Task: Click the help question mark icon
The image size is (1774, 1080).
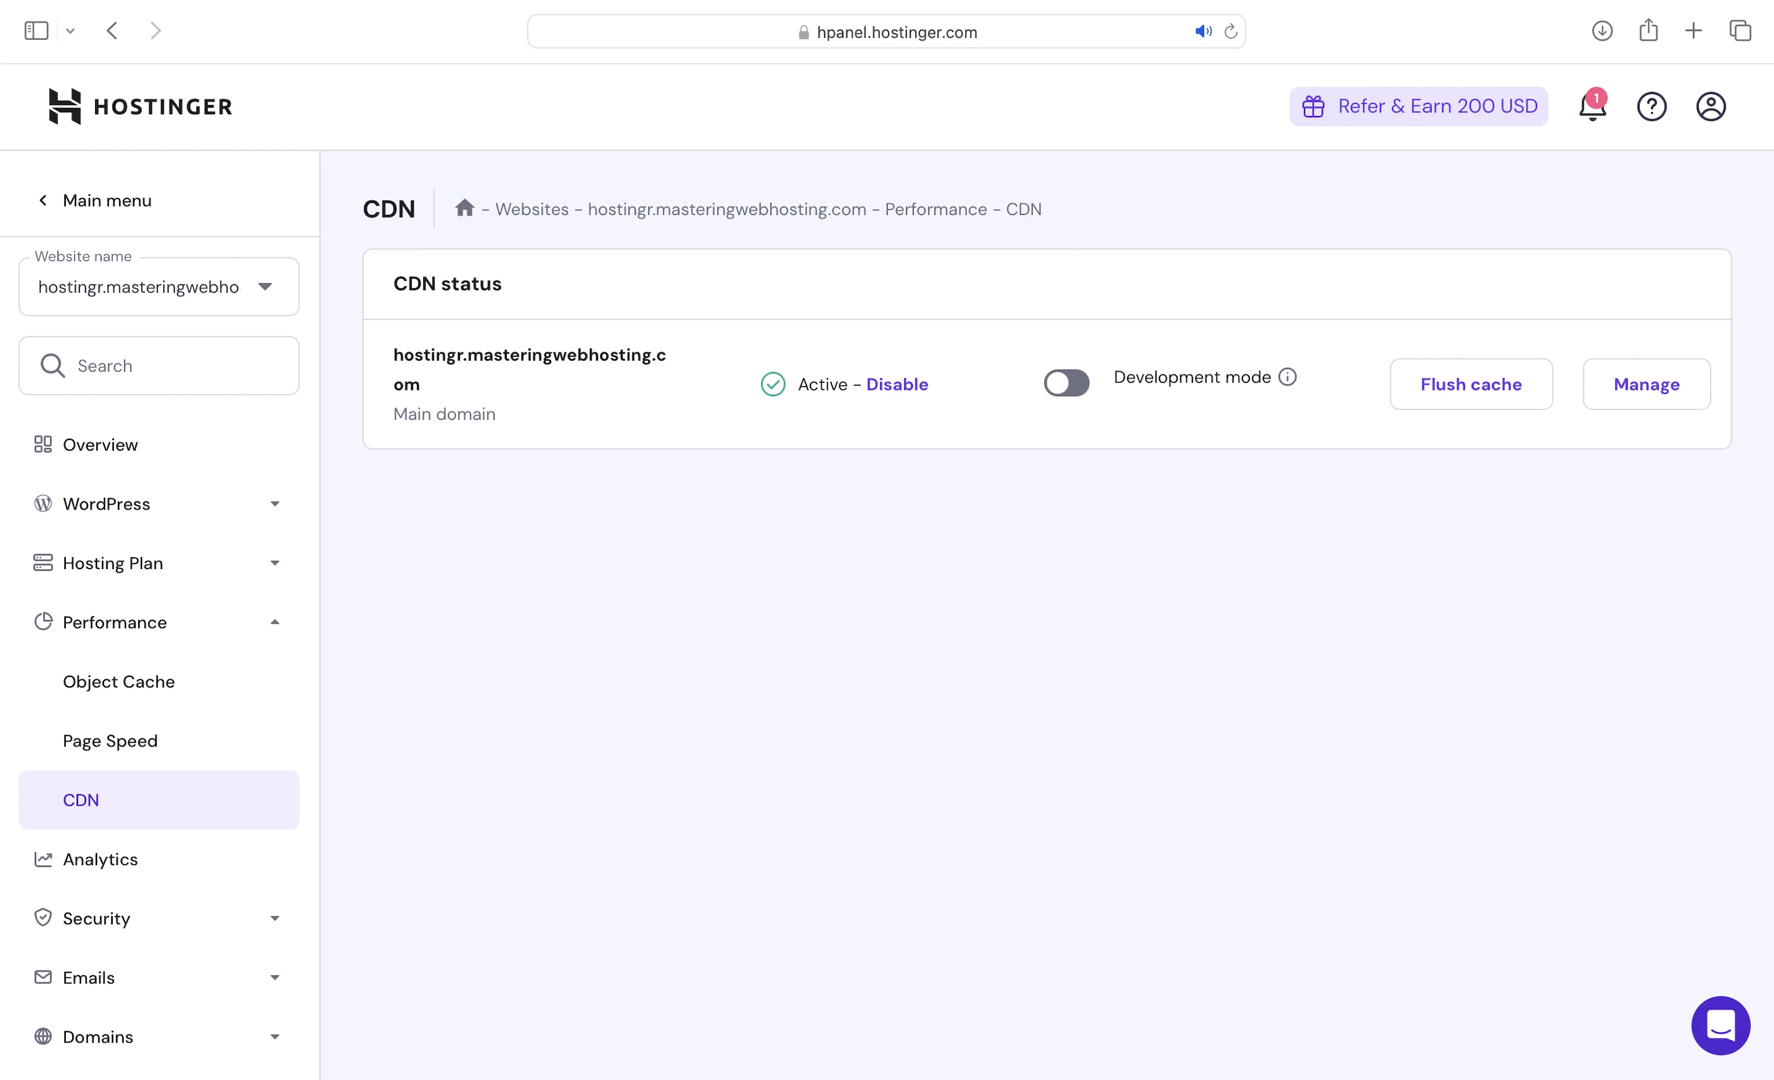Action: coord(1652,106)
